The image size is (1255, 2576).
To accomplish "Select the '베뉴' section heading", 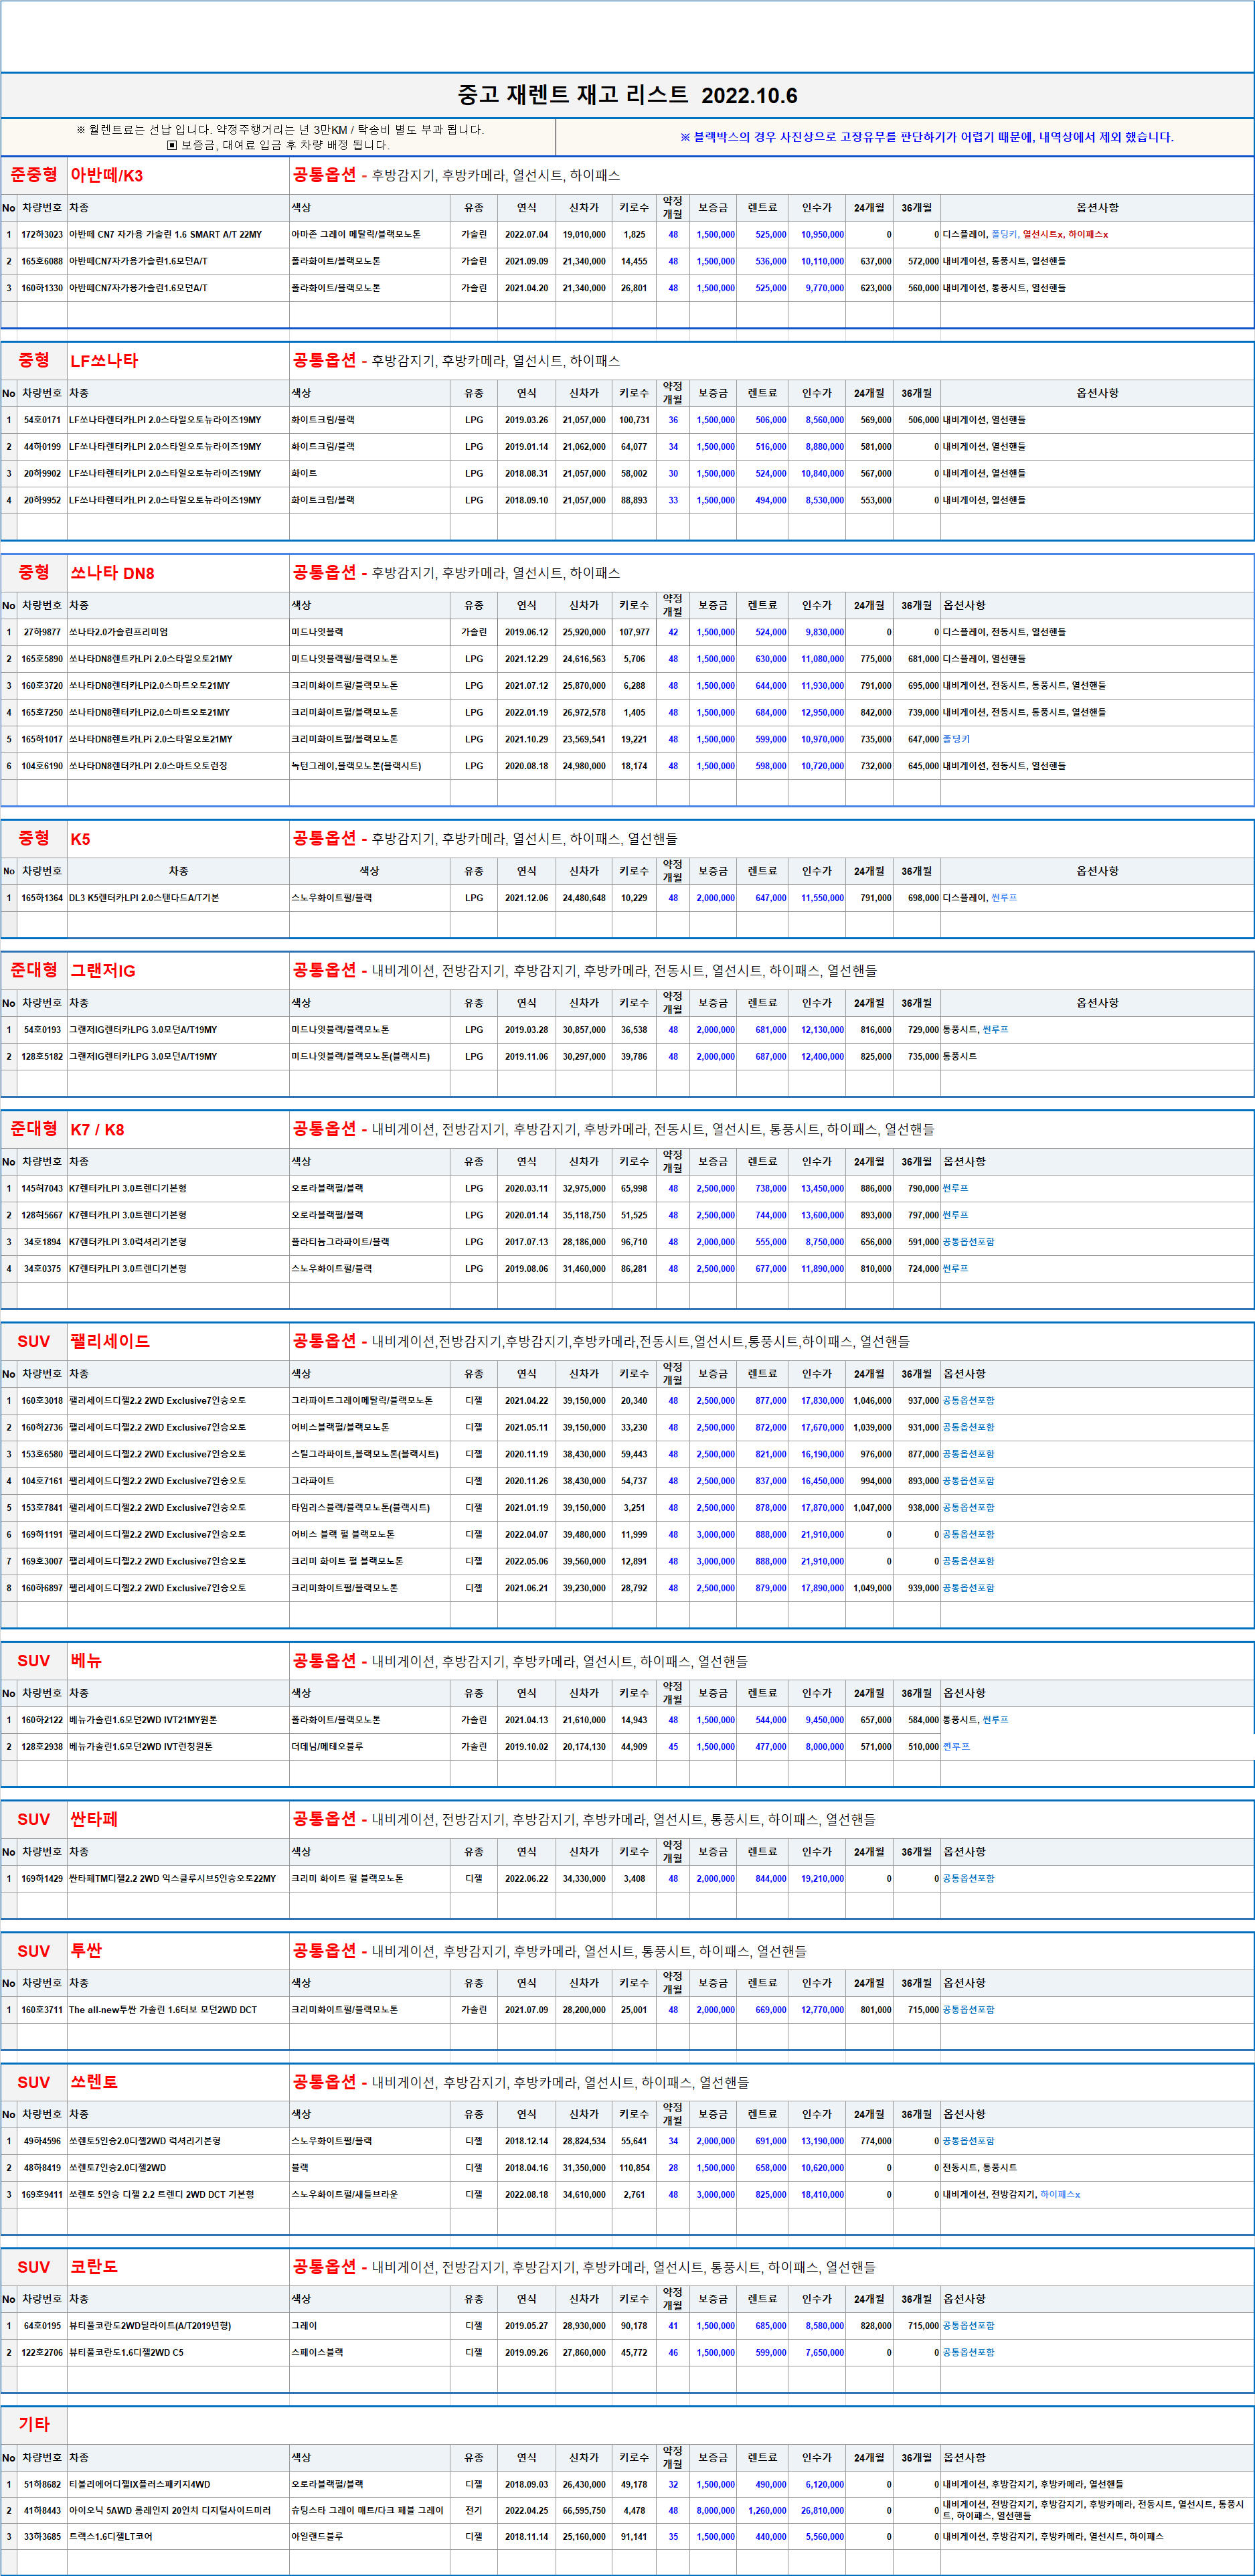I will [86, 1660].
